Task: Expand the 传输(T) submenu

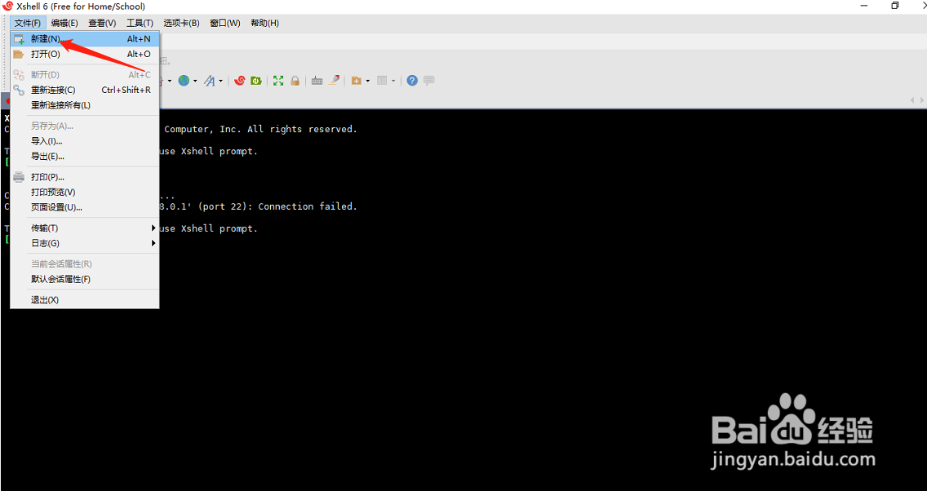Action: pyautogui.click(x=85, y=228)
